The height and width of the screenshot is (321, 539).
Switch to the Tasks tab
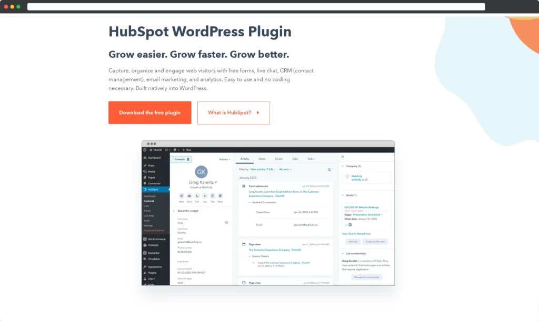pyautogui.click(x=311, y=159)
